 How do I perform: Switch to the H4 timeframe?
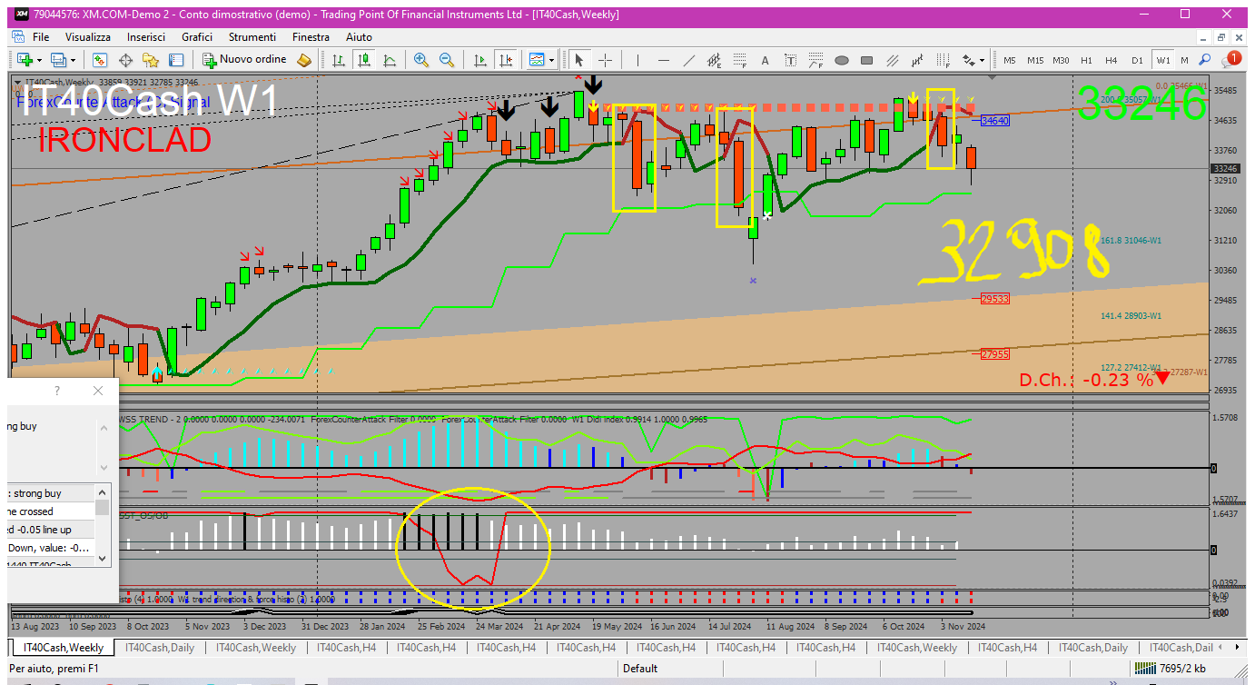click(1112, 60)
